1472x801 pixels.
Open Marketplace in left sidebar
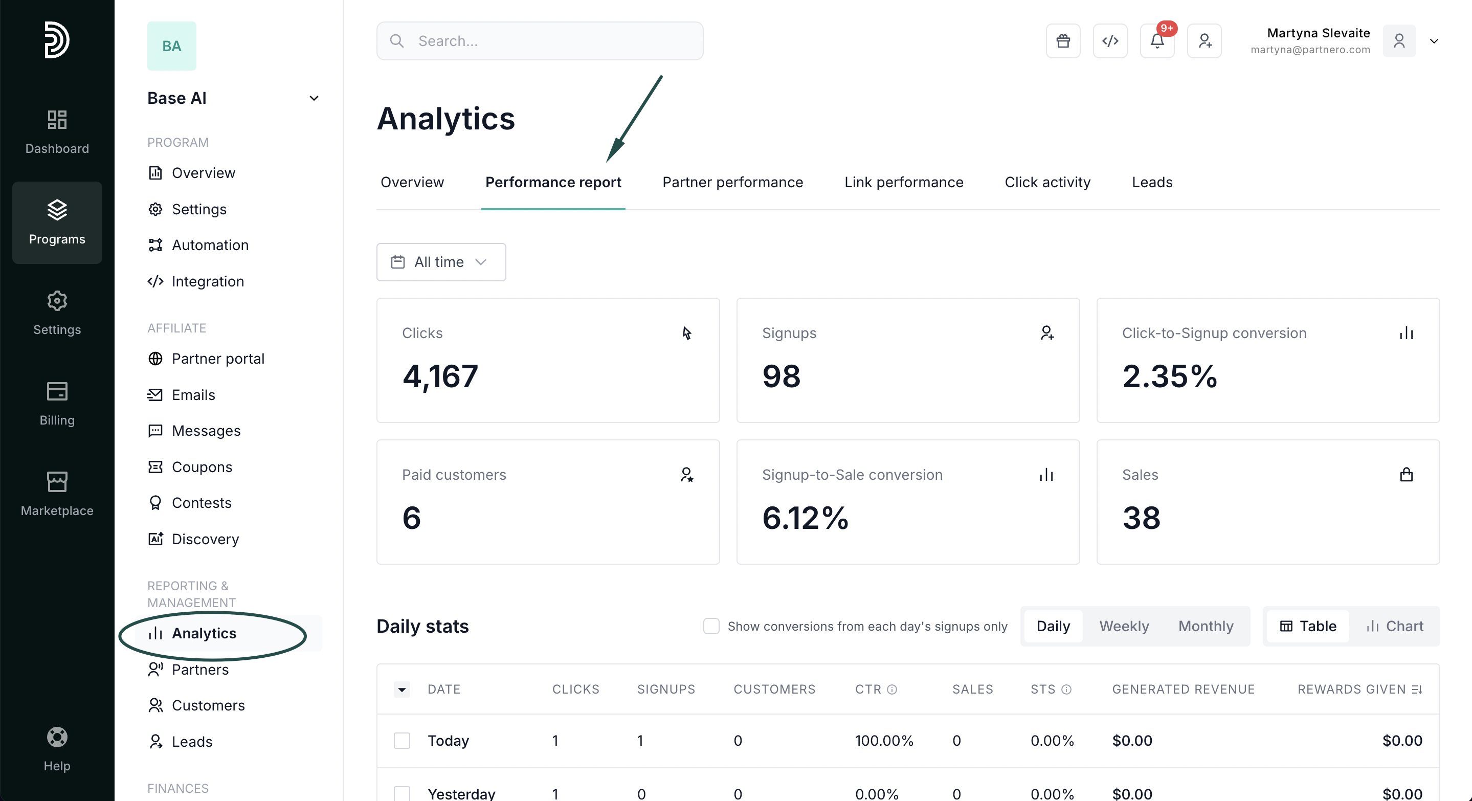tap(57, 494)
